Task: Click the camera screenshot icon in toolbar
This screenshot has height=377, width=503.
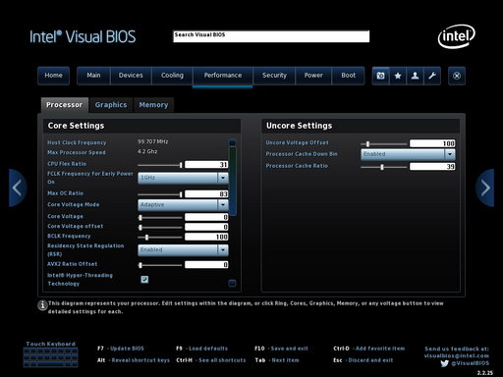Action: point(380,76)
